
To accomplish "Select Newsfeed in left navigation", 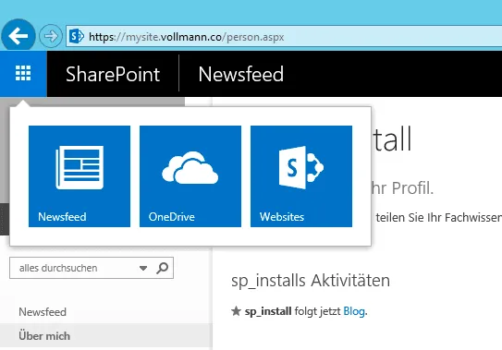I will [43, 311].
